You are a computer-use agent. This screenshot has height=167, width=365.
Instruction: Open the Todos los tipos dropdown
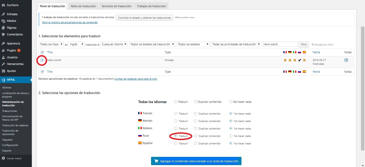51,44
